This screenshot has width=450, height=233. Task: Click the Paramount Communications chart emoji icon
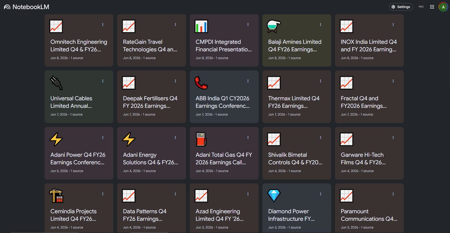pos(346,196)
